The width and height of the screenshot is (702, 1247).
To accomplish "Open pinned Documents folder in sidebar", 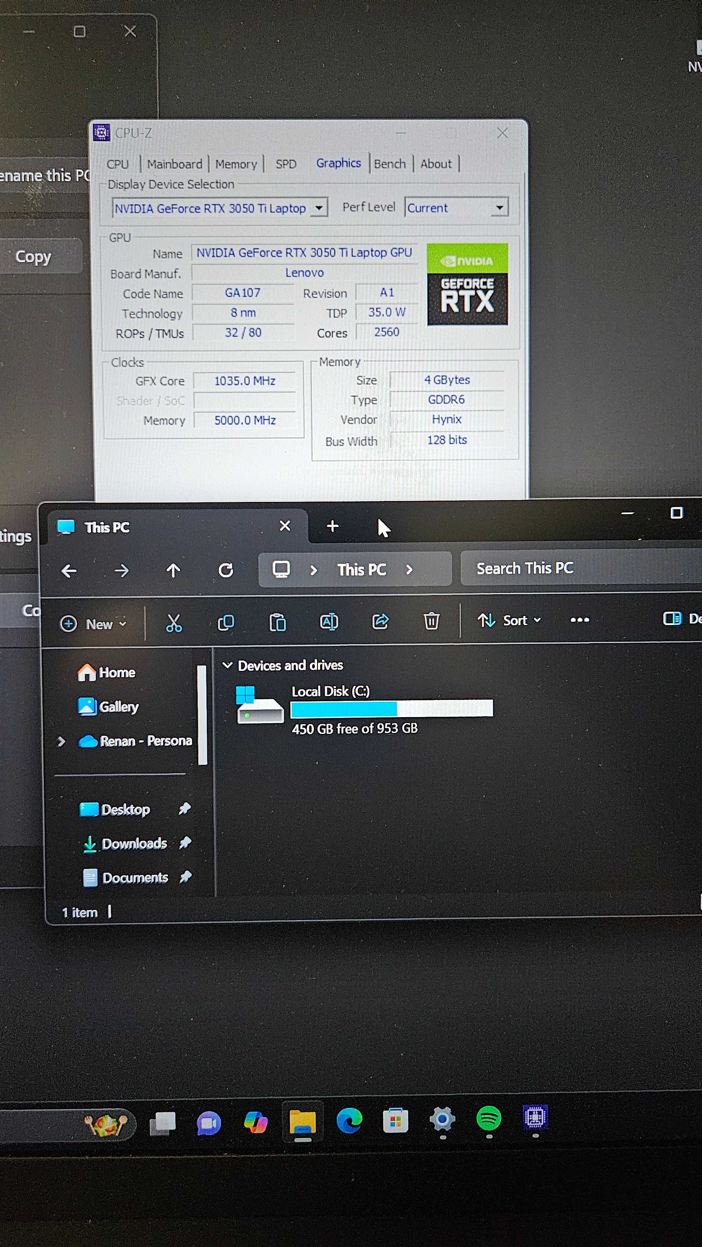I will point(126,878).
